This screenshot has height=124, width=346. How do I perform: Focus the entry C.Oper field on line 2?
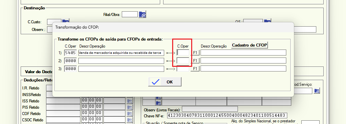(x=183, y=61)
